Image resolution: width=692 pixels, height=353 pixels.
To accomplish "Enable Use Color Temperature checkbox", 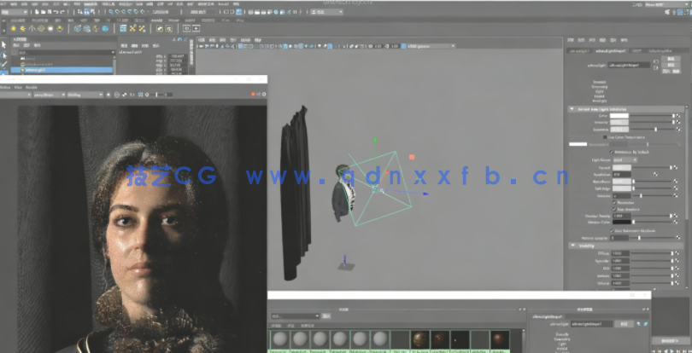I will 607,136.
